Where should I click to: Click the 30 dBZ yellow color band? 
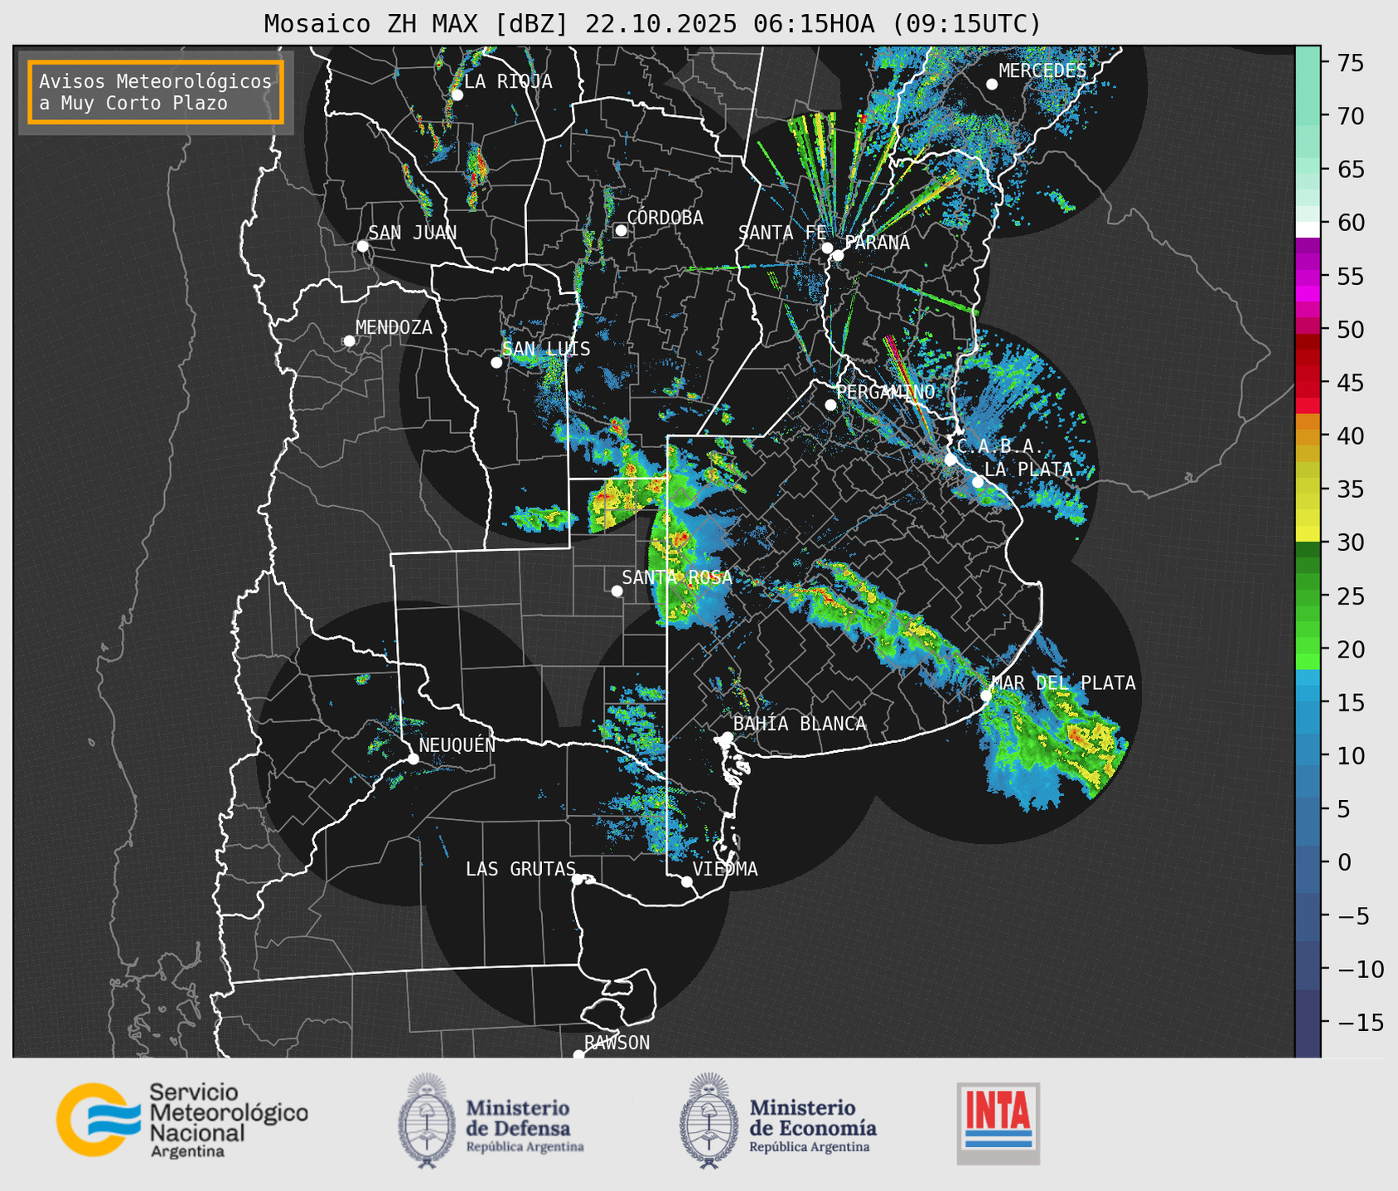point(1308,535)
